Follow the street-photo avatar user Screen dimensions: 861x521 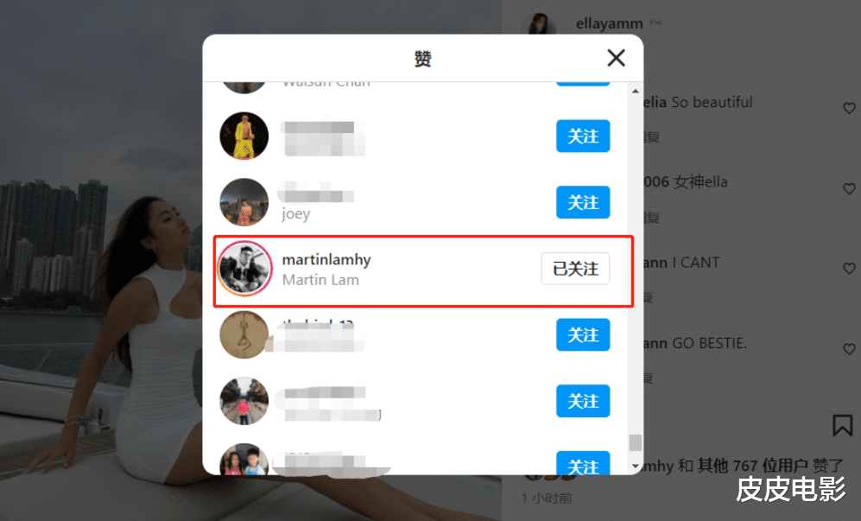click(583, 401)
